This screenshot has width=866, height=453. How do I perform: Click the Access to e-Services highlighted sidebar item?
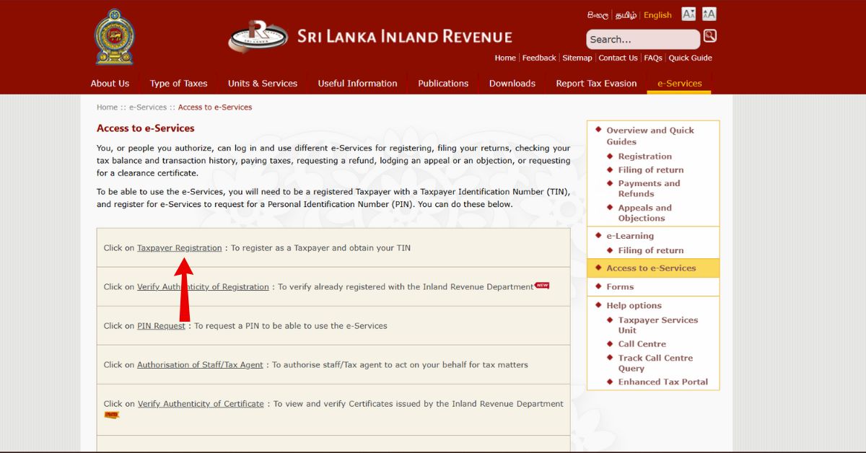pos(652,268)
